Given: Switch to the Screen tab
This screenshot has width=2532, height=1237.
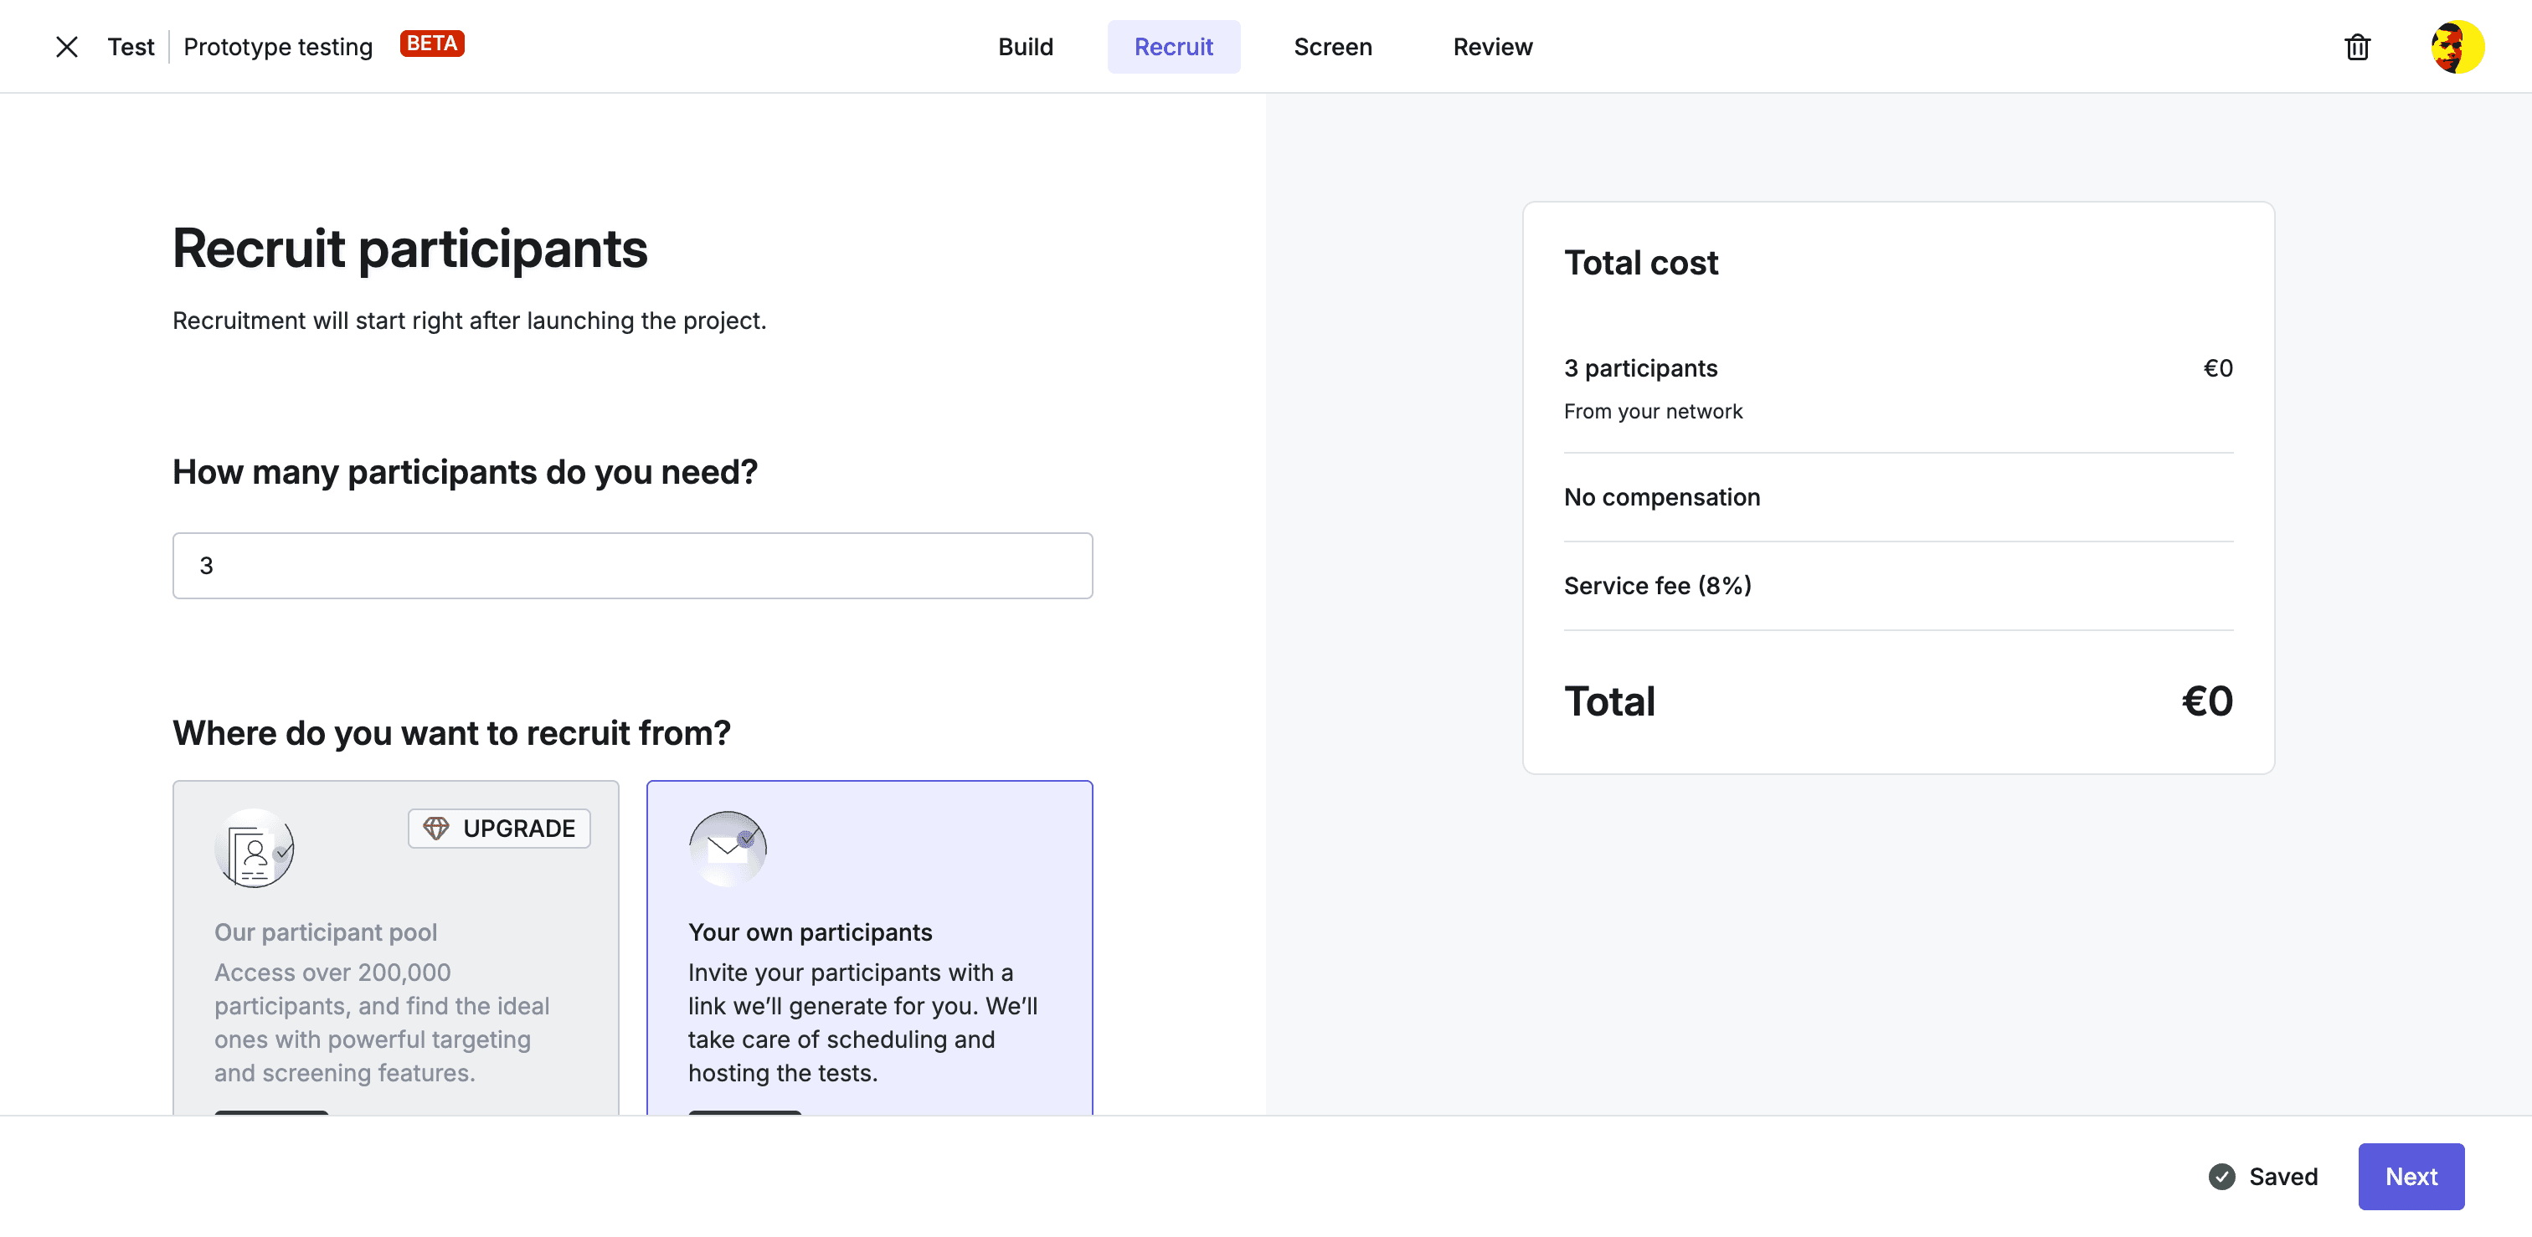Looking at the screenshot, I should click(x=1332, y=46).
